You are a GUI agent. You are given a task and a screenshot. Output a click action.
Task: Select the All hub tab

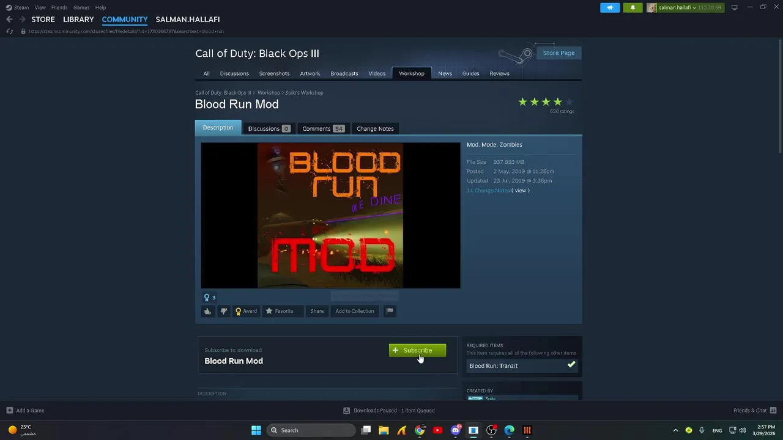[206, 73]
